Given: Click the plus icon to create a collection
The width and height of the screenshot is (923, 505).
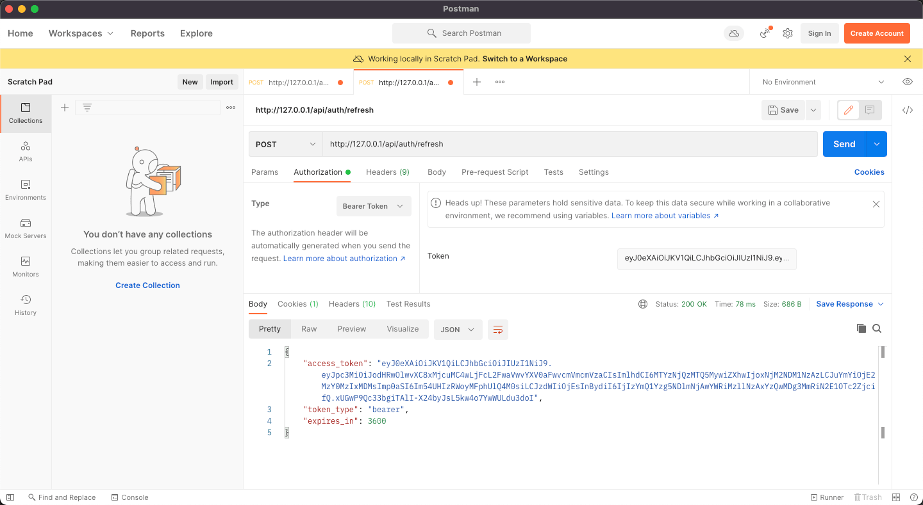Looking at the screenshot, I should [65, 108].
